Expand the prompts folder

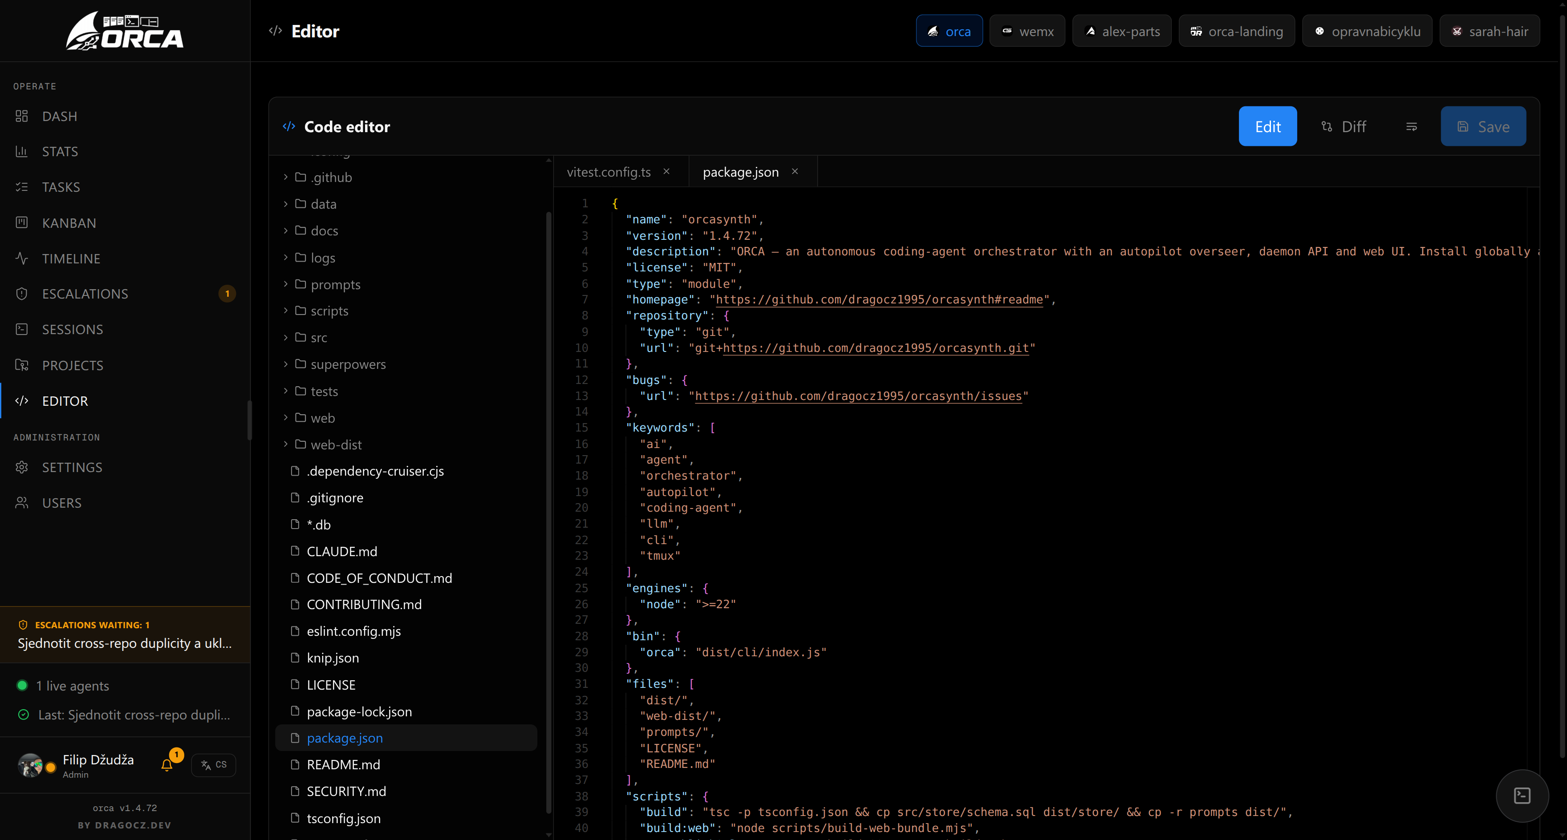click(406, 284)
